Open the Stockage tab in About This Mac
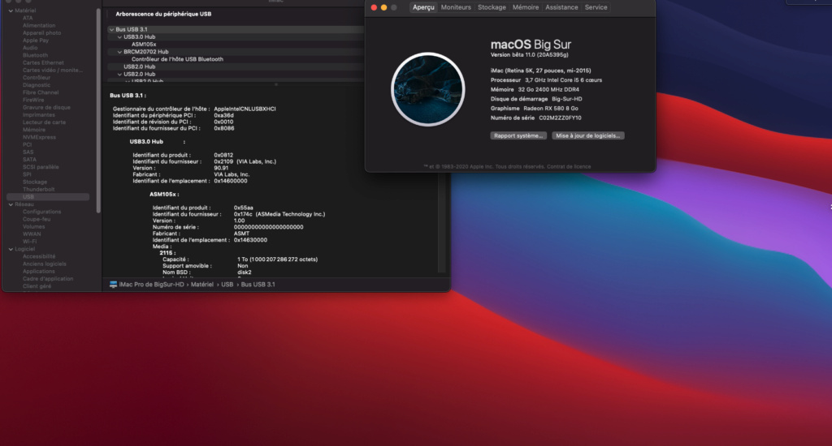The width and height of the screenshot is (832, 446). point(492,7)
